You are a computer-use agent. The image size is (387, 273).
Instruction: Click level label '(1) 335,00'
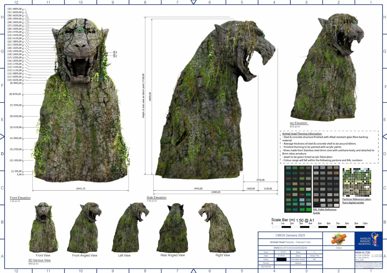pos(16,171)
